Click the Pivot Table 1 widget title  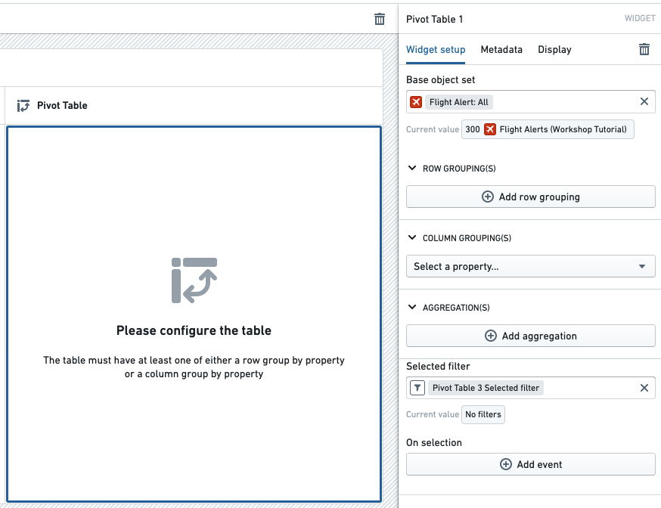(434, 20)
